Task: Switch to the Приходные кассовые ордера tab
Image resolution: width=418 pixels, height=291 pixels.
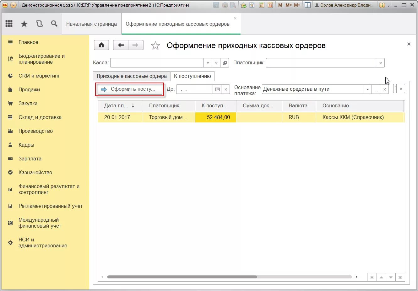Action: pyautogui.click(x=132, y=76)
